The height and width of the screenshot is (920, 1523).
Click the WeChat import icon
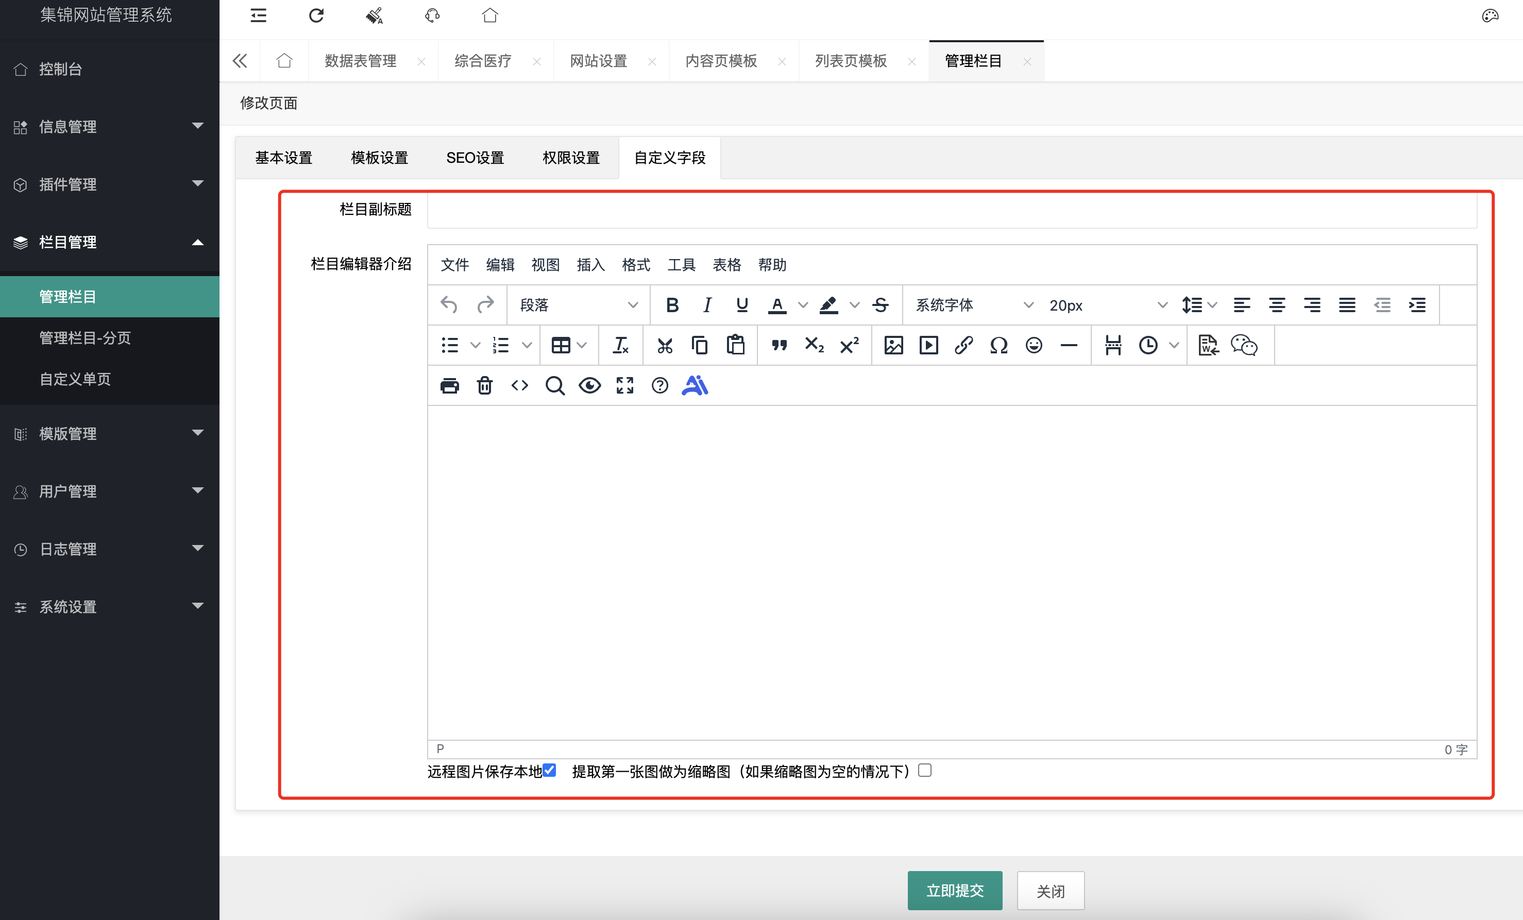coord(1244,345)
